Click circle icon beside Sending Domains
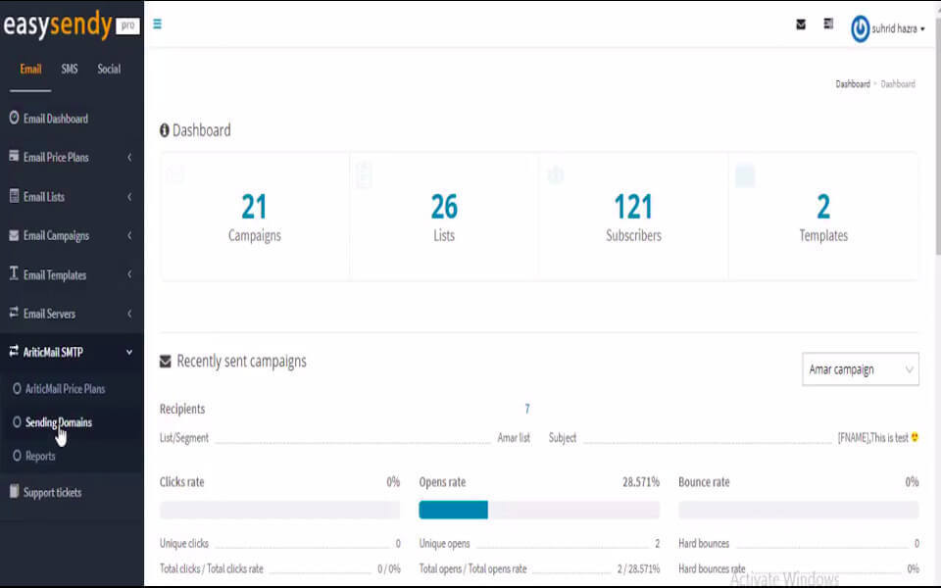This screenshot has height=588, width=941. (x=17, y=422)
